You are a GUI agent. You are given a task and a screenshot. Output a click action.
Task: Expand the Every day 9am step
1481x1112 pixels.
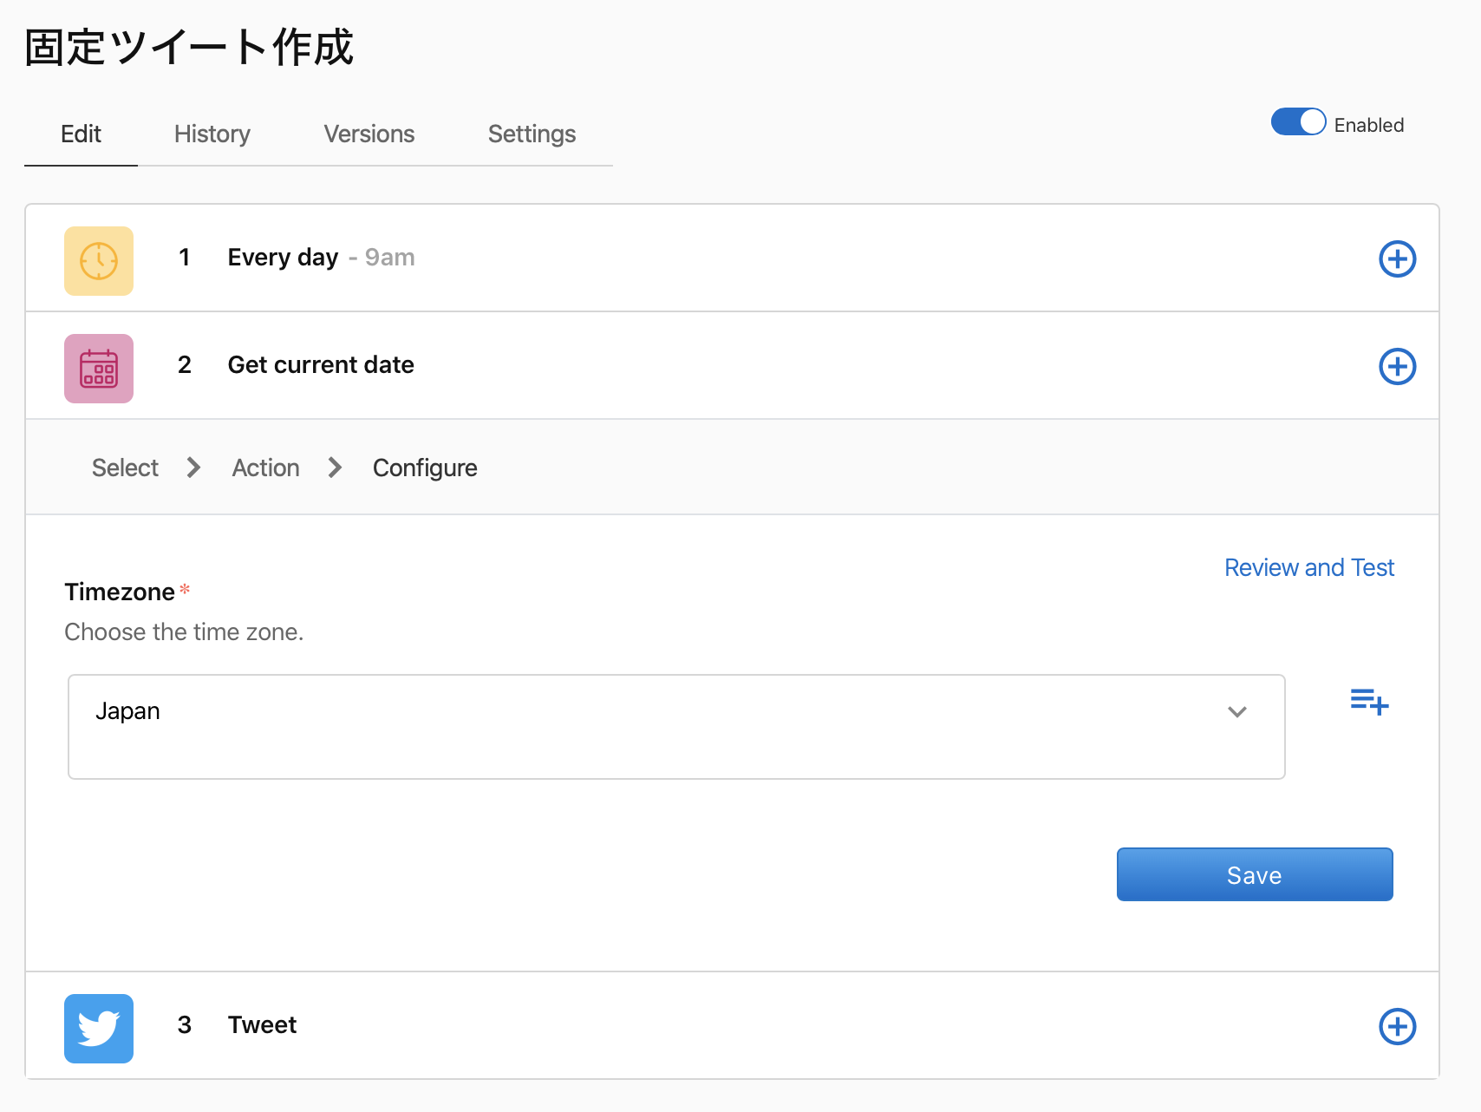pyautogui.click(x=320, y=258)
